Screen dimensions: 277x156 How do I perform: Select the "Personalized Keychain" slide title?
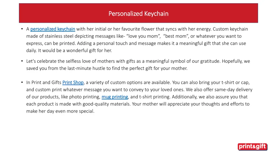click(138, 14)
